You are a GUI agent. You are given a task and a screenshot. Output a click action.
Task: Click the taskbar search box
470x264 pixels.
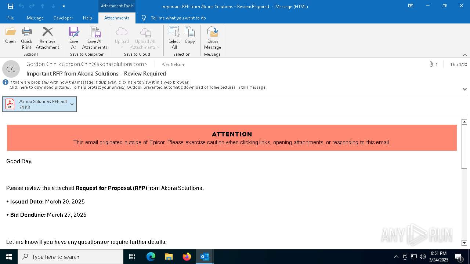click(x=70, y=257)
